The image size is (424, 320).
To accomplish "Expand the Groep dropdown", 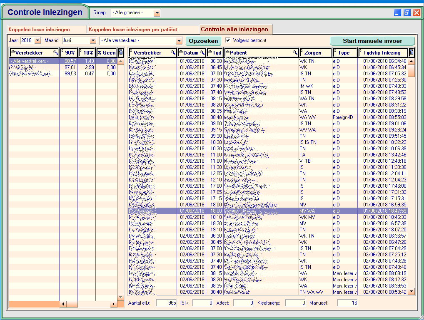I will 157,13.
